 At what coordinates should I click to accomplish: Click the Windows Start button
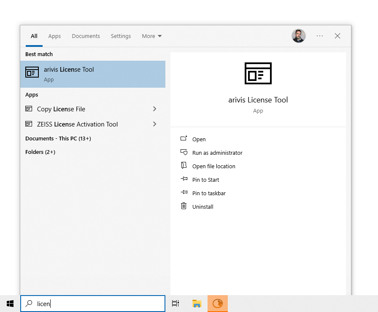(10, 304)
